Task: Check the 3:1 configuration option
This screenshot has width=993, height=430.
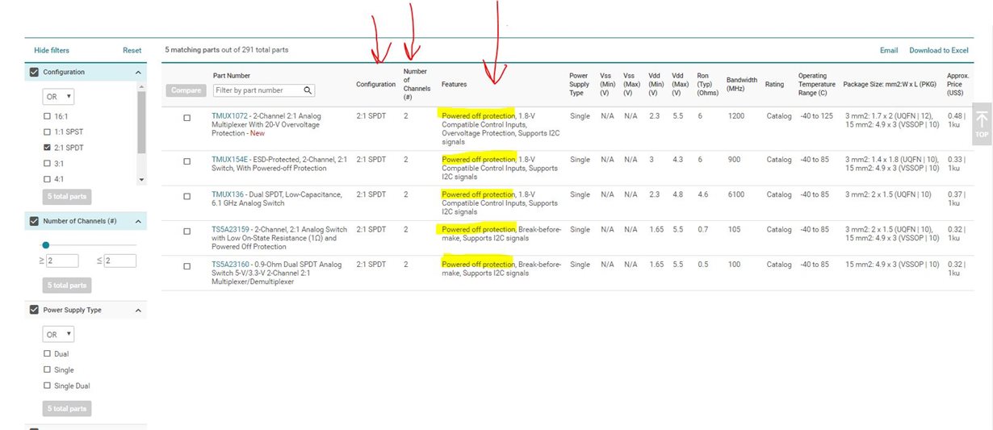Action: (47, 163)
